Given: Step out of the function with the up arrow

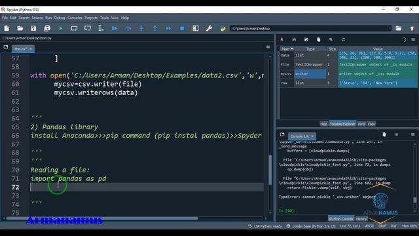Looking at the screenshot, I should 155,28.
